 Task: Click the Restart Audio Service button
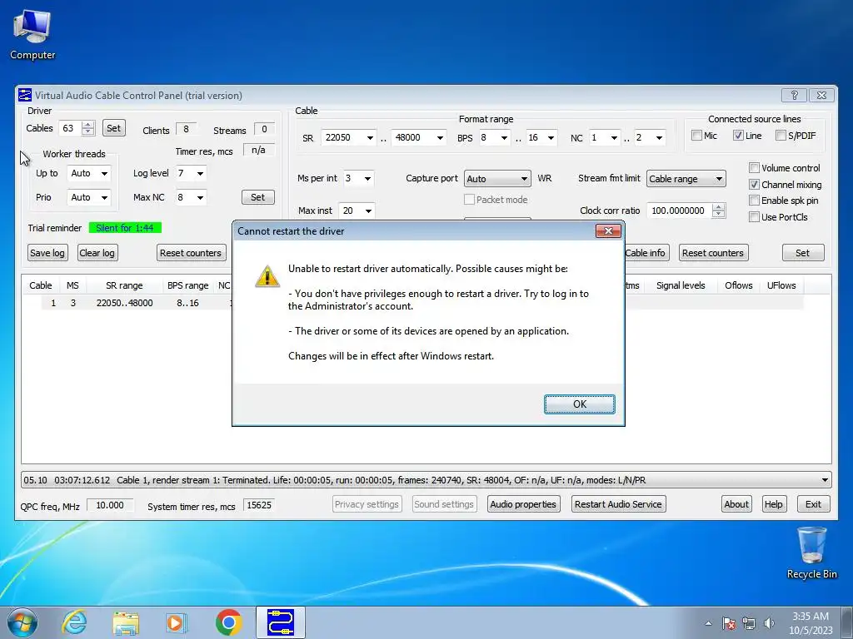618,504
